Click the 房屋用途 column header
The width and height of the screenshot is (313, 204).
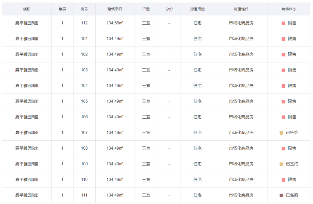click(x=197, y=9)
